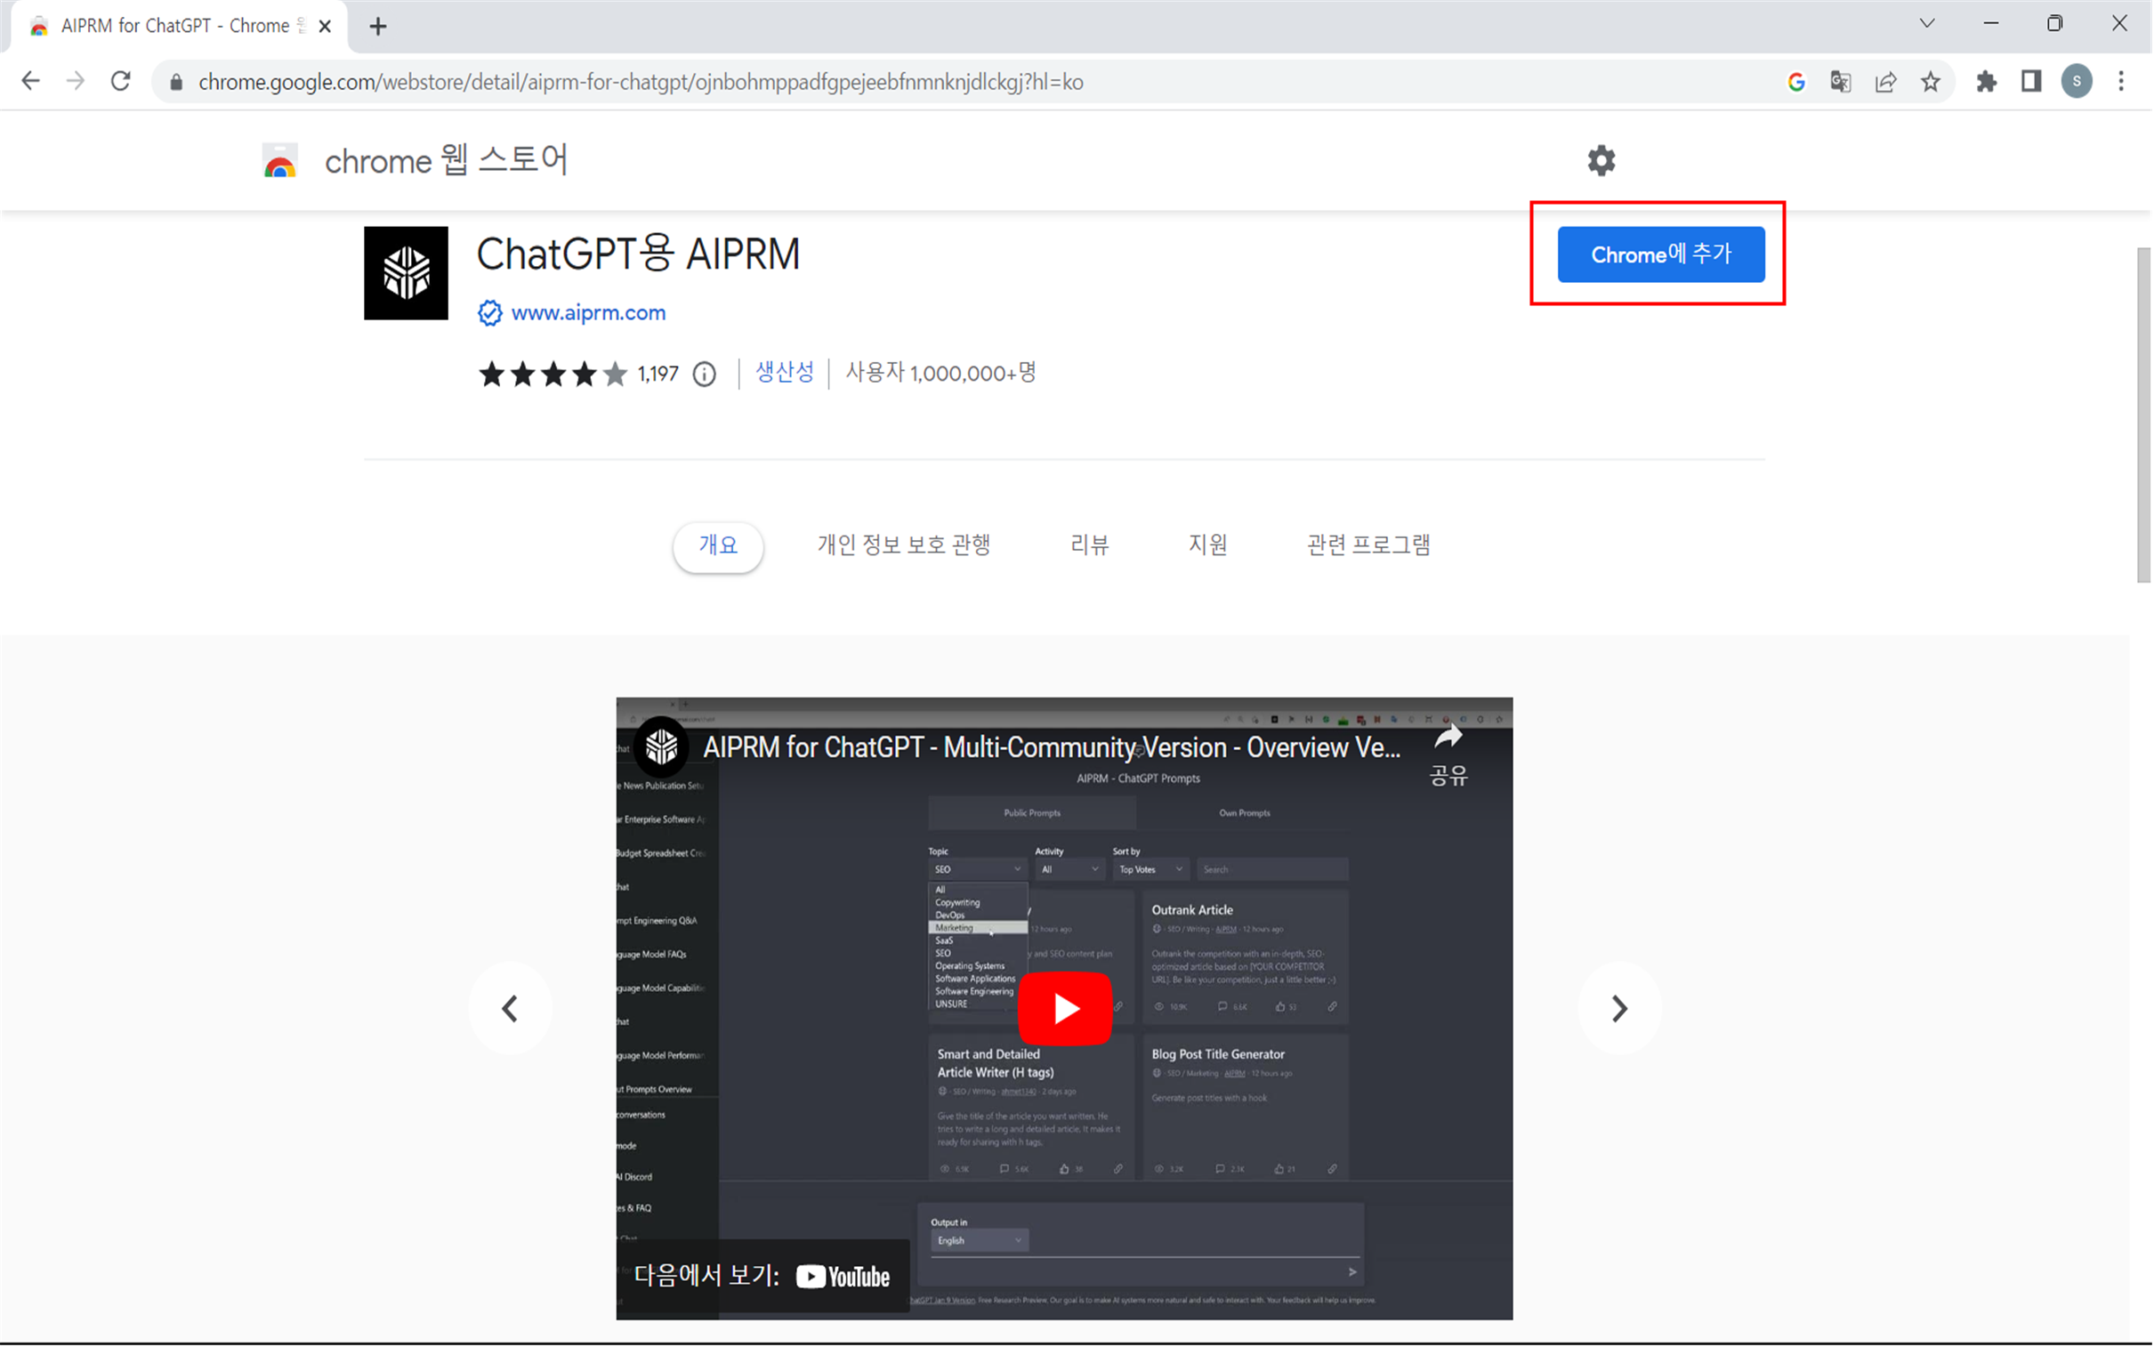Image resolution: width=2154 pixels, height=1347 pixels.
Task: Click the 1,197 ratings count
Action: (x=657, y=375)
